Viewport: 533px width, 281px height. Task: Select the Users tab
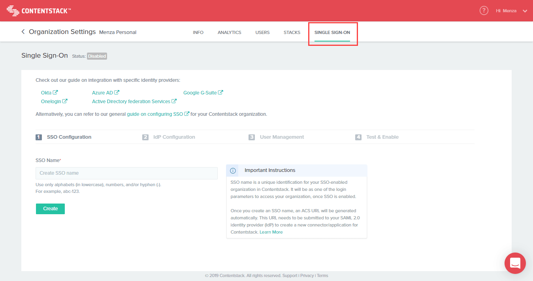(x=262, y=32)
